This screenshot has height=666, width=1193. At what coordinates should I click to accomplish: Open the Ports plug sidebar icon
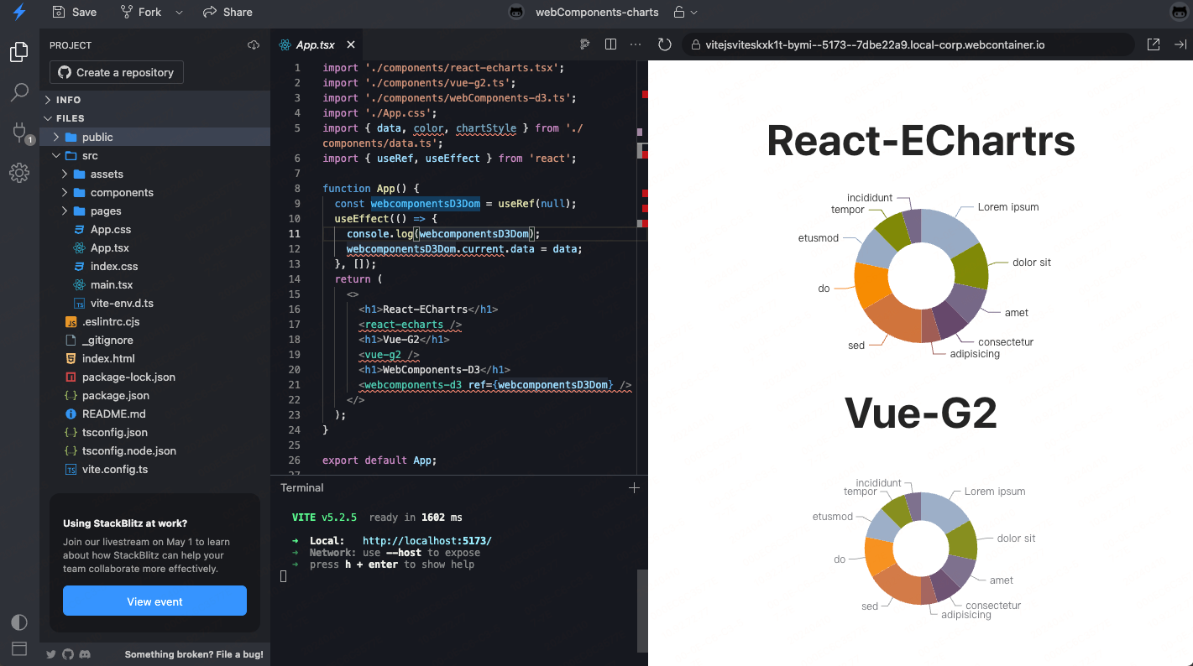click(x=19, y=133)
